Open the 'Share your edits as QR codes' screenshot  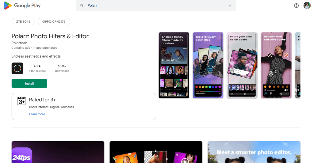tap(242, 65)
